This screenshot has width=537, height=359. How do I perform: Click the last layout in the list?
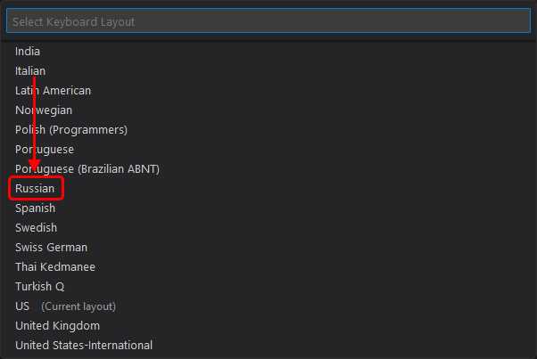84,346
